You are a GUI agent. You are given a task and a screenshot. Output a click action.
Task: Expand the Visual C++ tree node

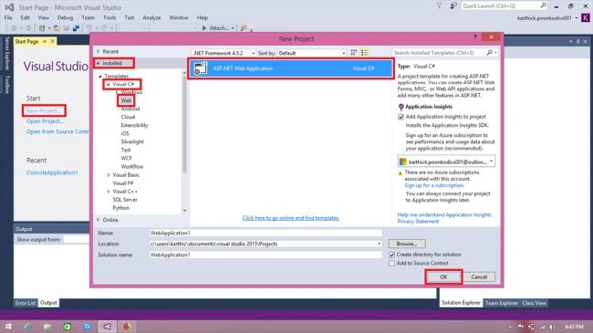coord(109,192)
